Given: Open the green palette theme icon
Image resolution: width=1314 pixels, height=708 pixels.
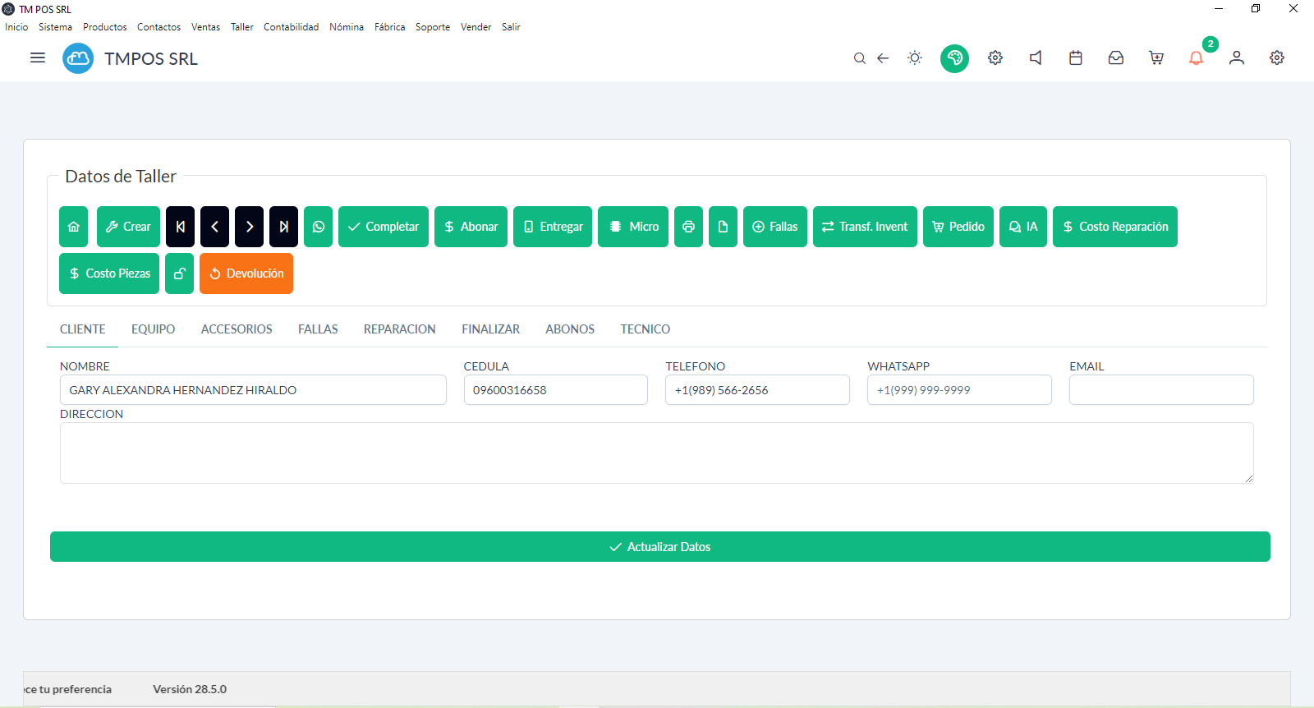Looking at the screenshot, I should click(954, 58).
